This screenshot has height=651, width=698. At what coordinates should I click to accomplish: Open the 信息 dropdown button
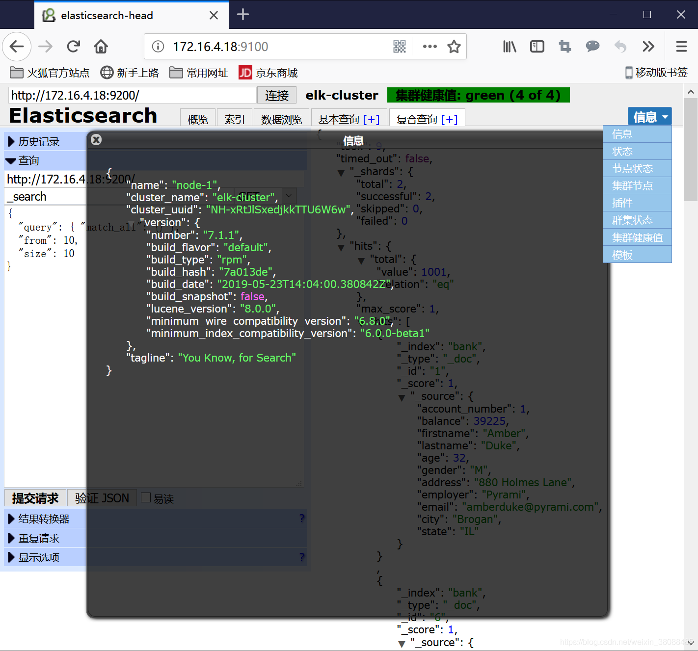[x=650, y=117]
